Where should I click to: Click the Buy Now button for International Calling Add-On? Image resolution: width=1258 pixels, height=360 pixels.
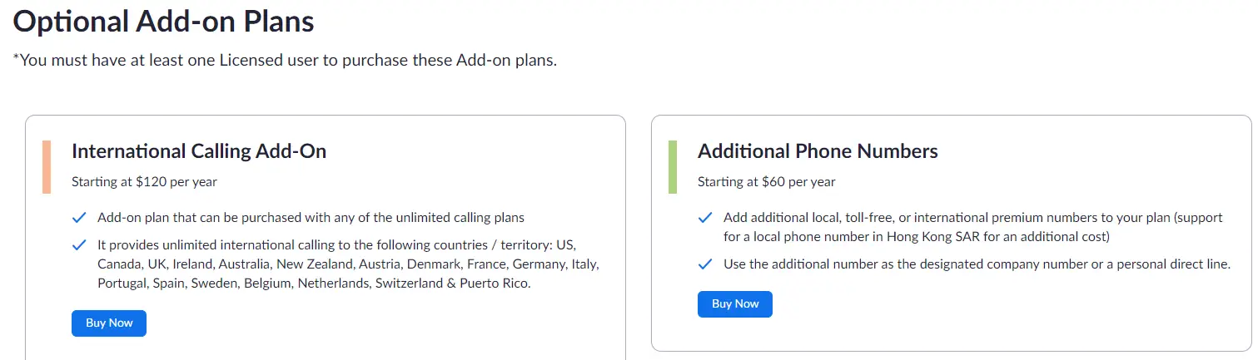point(109,323)
